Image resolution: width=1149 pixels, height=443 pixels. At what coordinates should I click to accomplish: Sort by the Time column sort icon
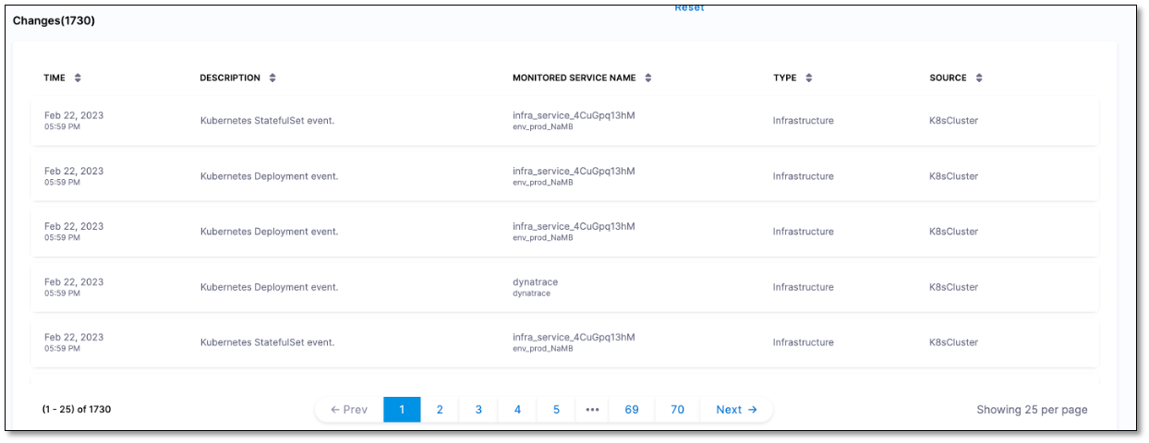(78, 78)
